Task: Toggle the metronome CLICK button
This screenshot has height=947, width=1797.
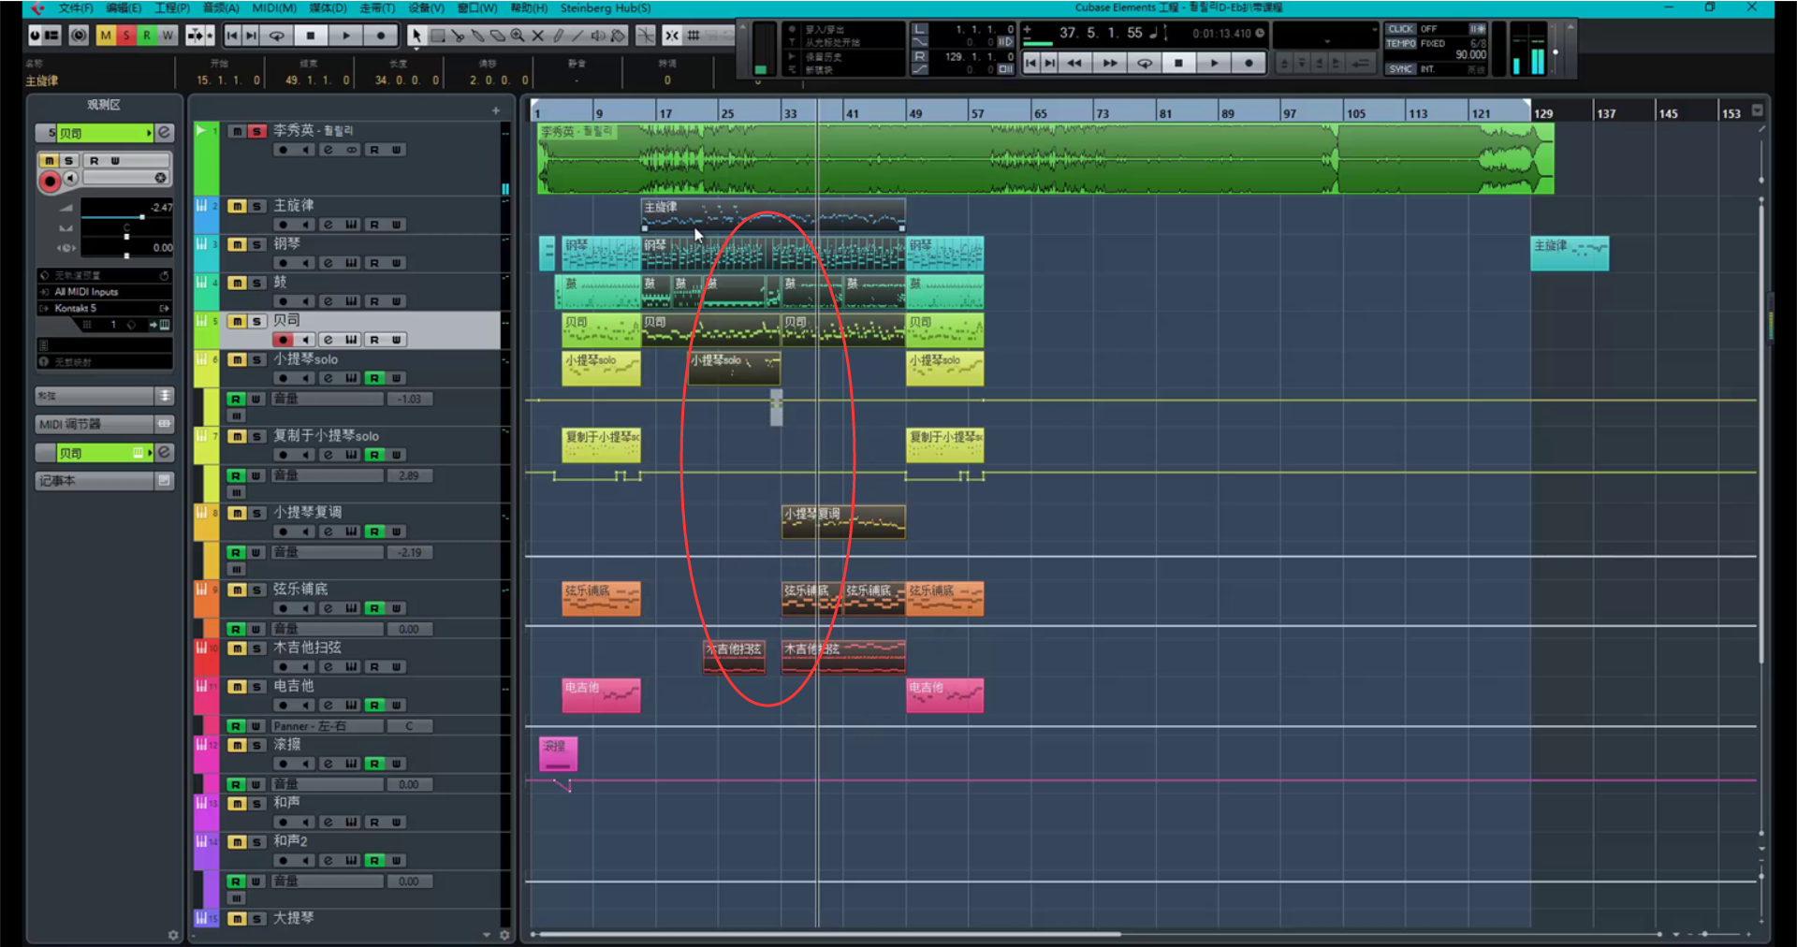Action: 1400,29
